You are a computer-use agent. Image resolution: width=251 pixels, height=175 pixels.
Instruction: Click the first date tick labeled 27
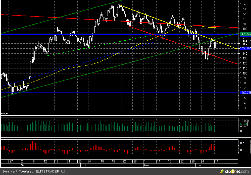coord(11,162)
